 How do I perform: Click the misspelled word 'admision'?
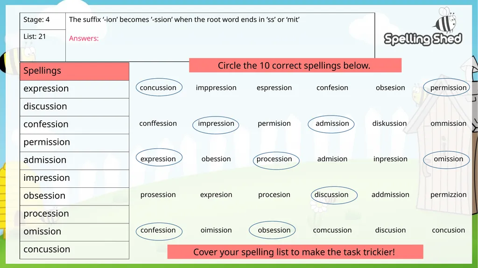332,159
